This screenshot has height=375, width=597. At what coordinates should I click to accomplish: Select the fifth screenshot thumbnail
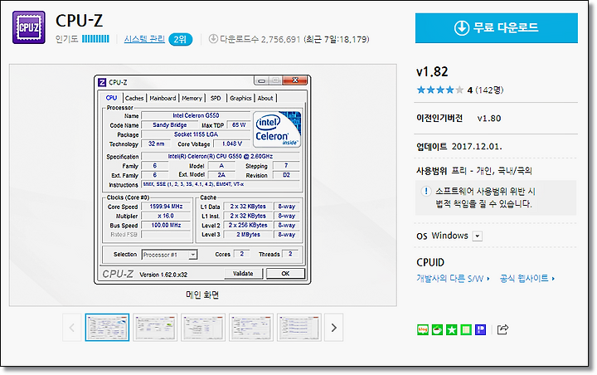tap(299, 328)
